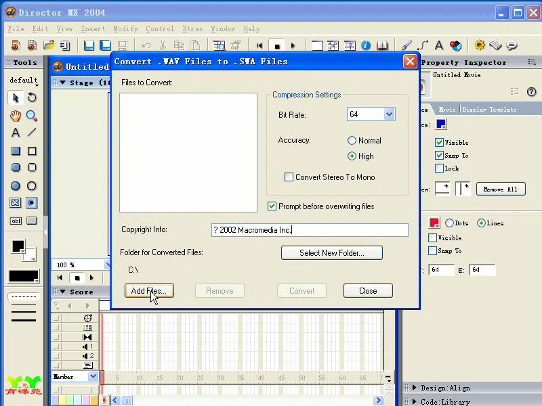This screenshot has width=542, height=406.
Task: Open the Text window A icon
Action: click(439, 45)
